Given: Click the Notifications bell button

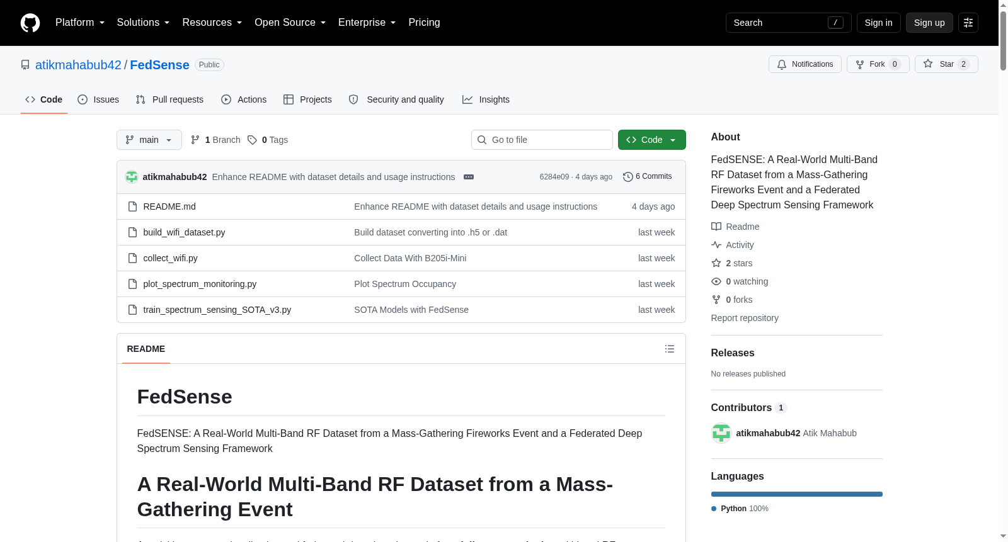Looking at the screenshot, I should point(805,64).
